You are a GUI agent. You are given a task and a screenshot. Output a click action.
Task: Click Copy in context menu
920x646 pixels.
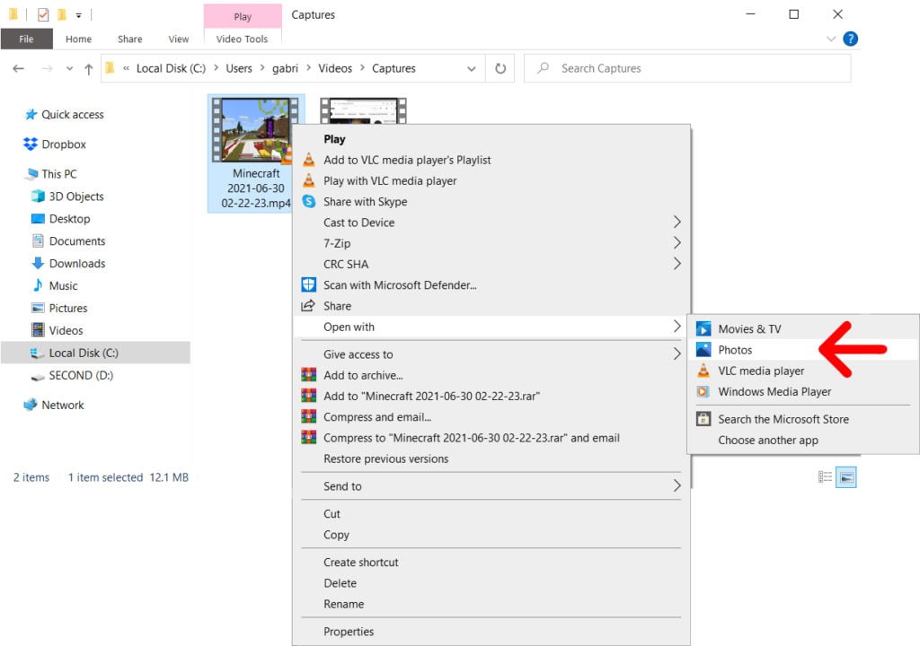[x=491, y=535]
